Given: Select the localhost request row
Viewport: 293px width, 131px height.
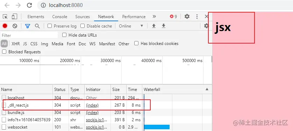Looking at the screenshot, I should (x=106, y=98).
